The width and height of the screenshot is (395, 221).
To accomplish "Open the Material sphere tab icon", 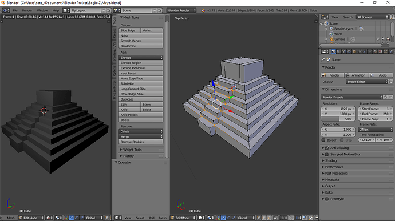I will click(375, 51).
